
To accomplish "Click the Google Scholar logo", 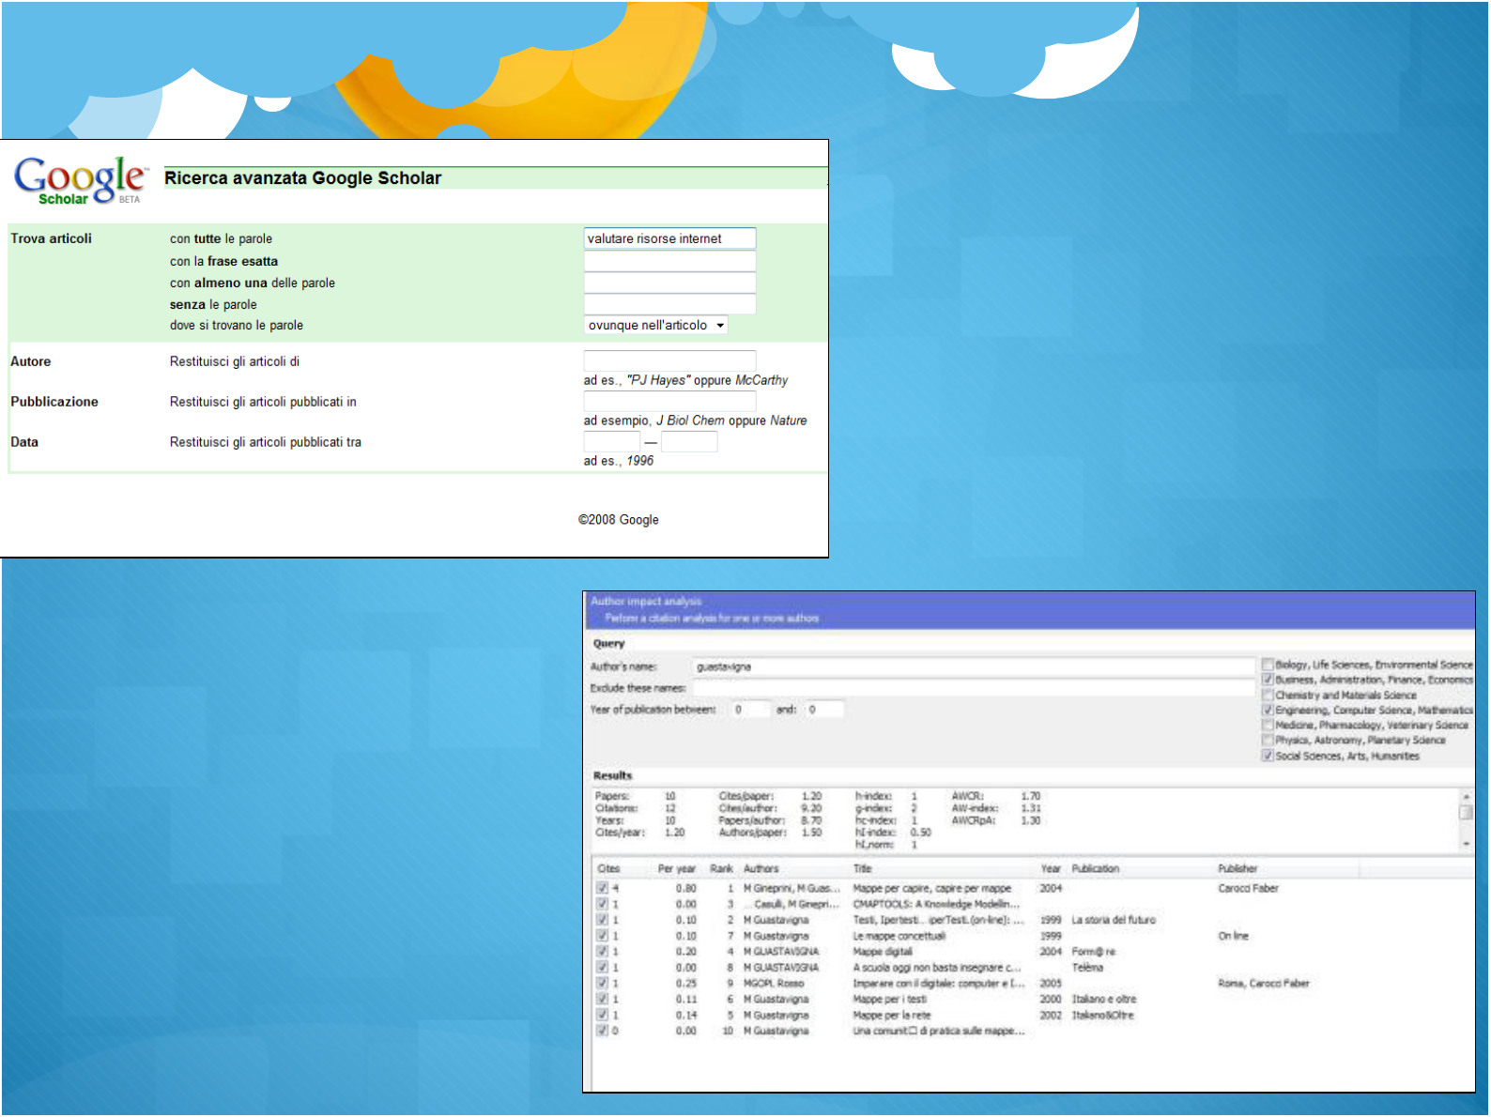I will [81, 179].
